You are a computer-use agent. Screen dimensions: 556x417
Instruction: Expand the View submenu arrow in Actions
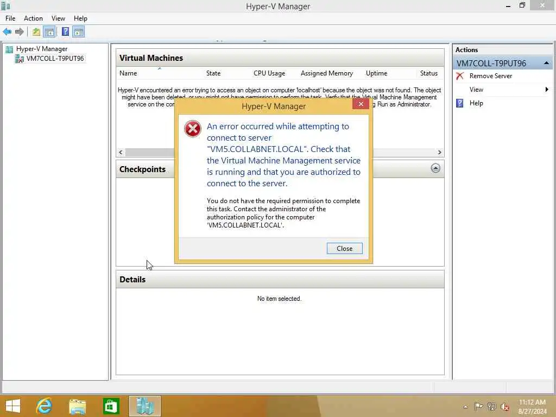[x=547, y=90]
